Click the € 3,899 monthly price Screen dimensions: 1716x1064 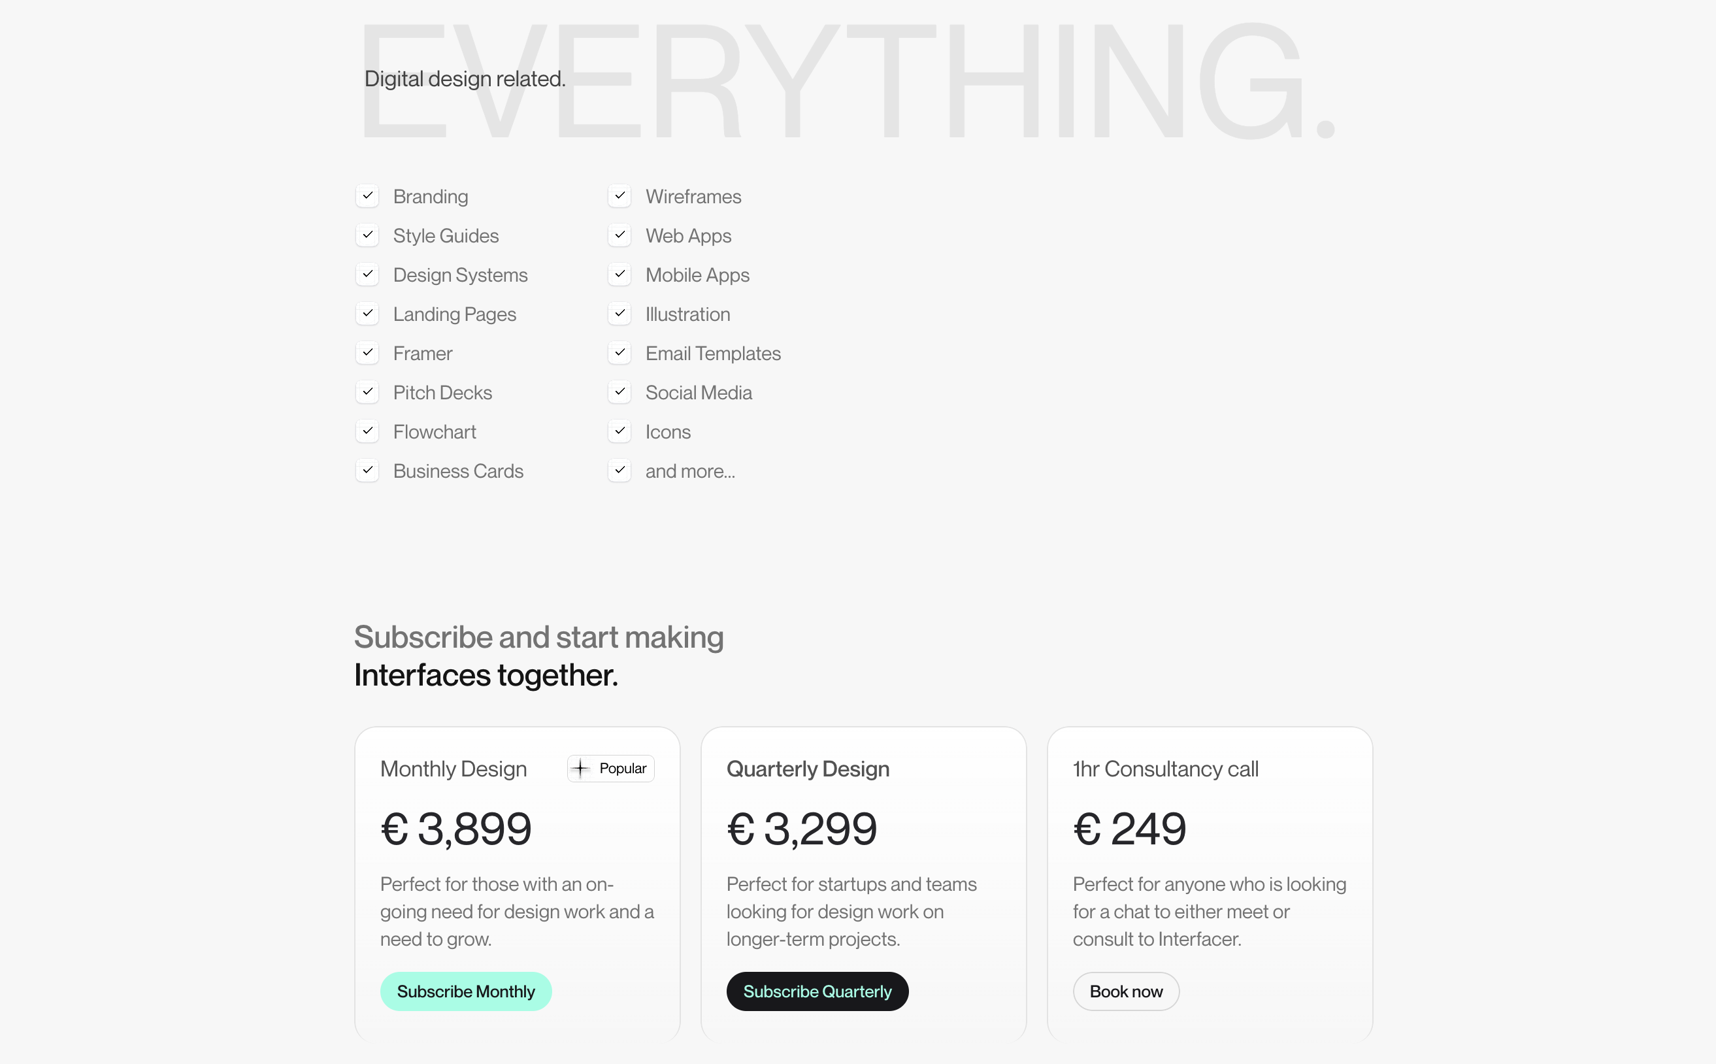456,829
